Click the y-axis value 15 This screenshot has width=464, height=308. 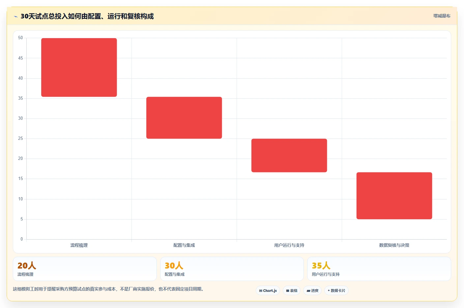pyautogui.click(x=20, y=179)
